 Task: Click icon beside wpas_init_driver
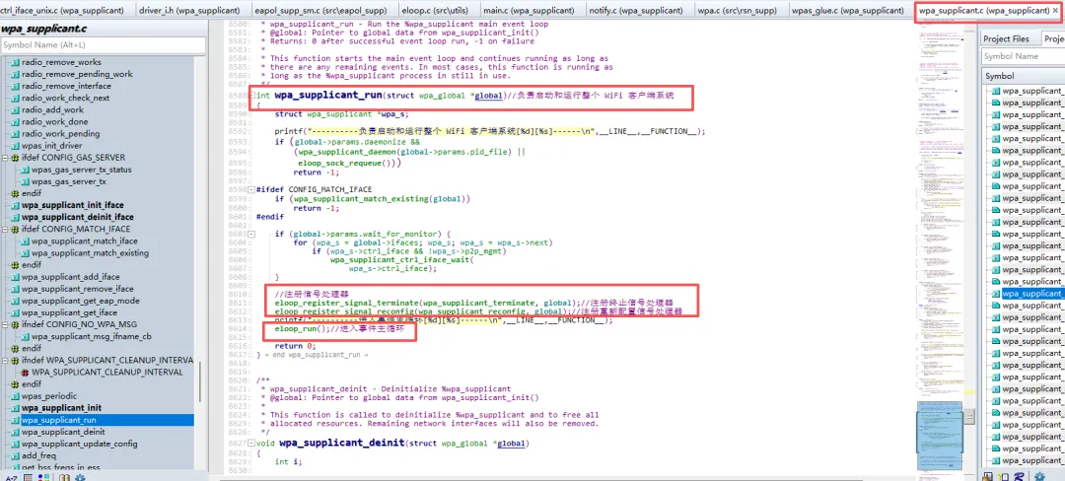(15, 146)
